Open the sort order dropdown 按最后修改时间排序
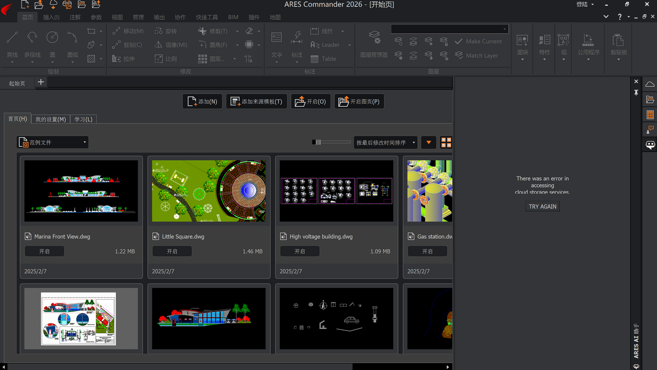657x370 pixels. [x=385, y=142]
